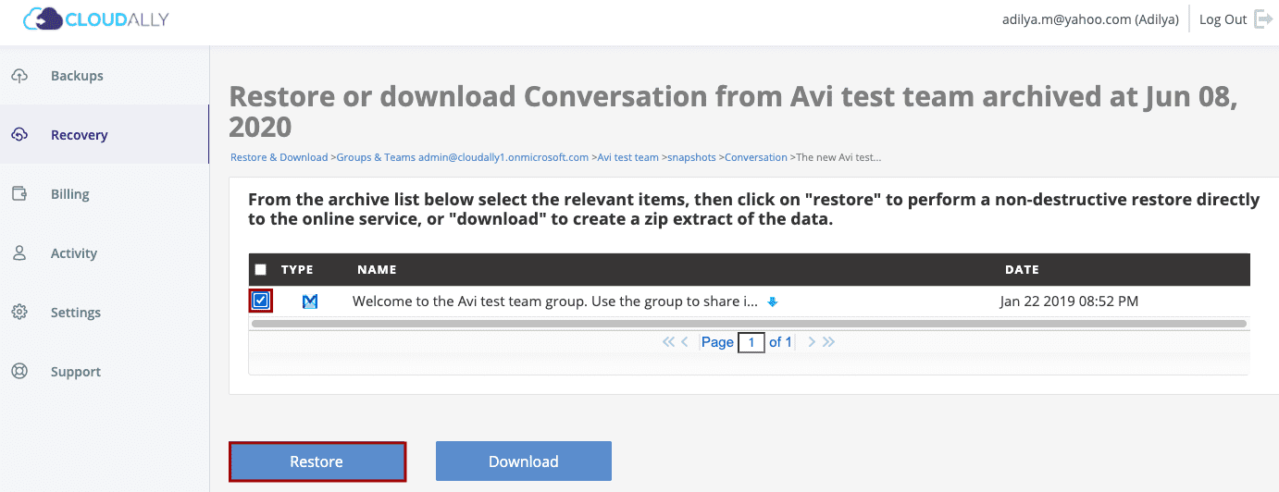This screenshot has width=1279, height=492.
Task: Go to next page arrow in pager
Action: click(x=812, y=342)
